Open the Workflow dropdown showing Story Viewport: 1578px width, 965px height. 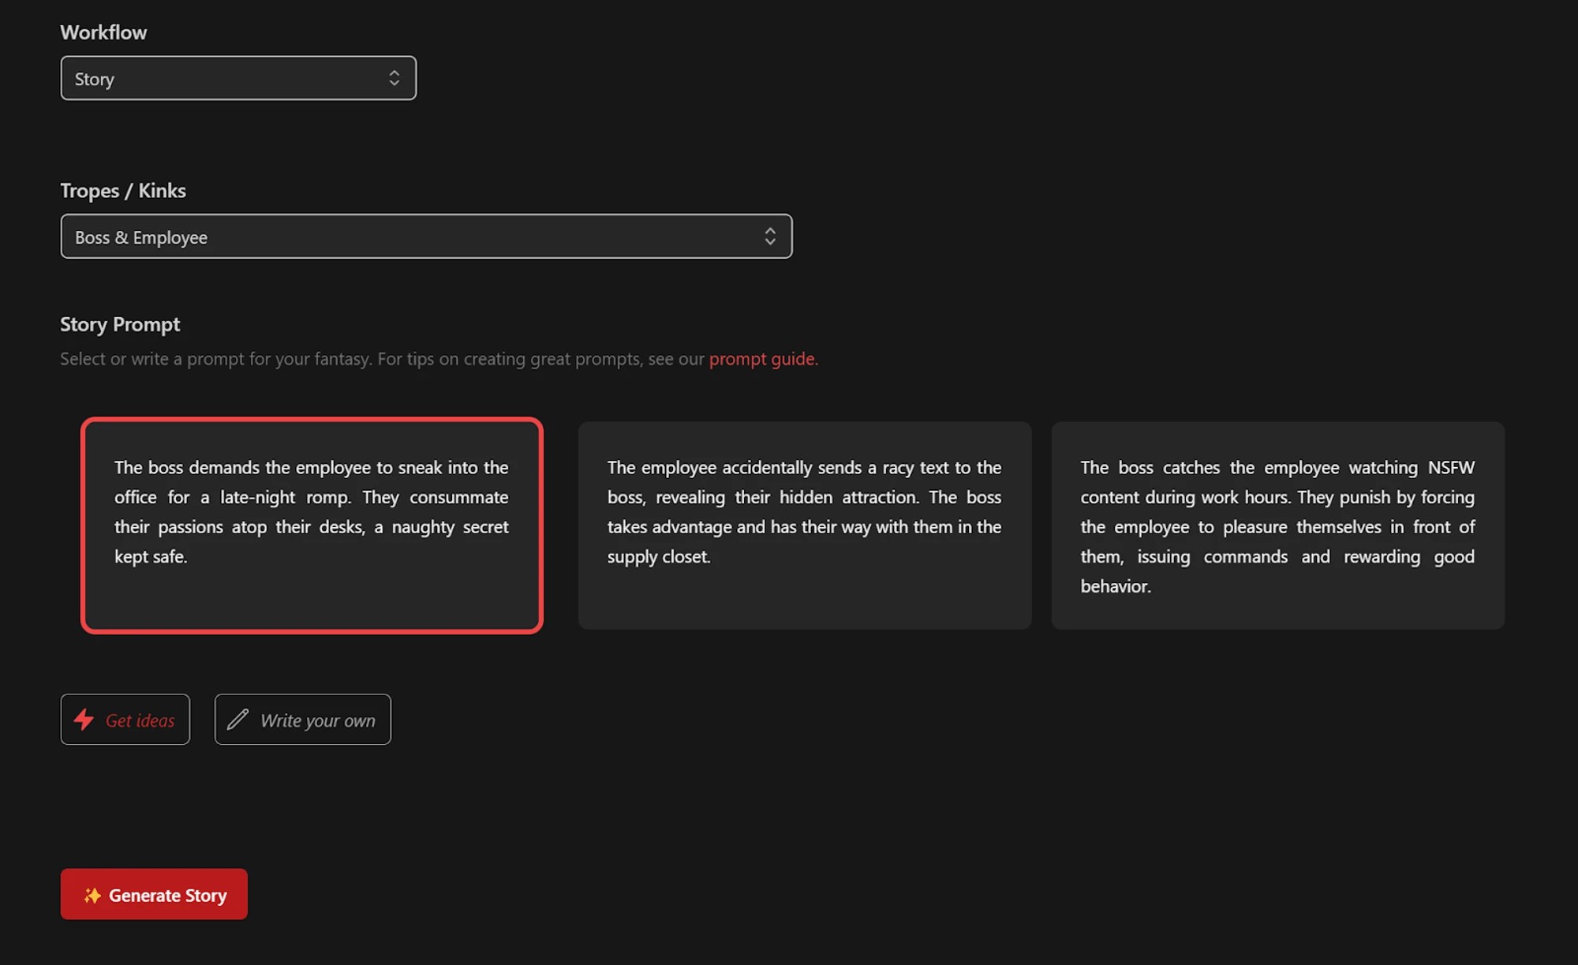tap(237, 78)
